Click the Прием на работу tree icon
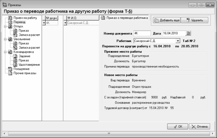Viewport: 217px width, 138px height. 10,18
